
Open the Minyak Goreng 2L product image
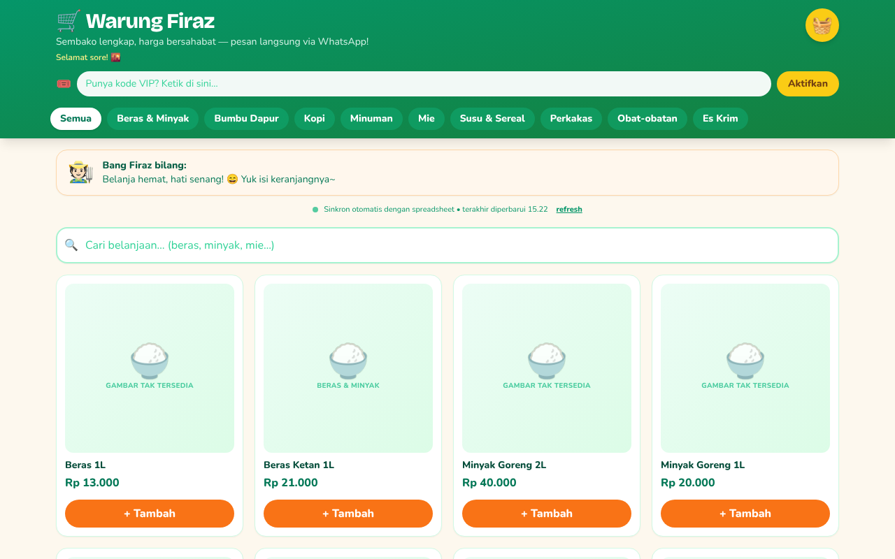(x=547, y=368)
